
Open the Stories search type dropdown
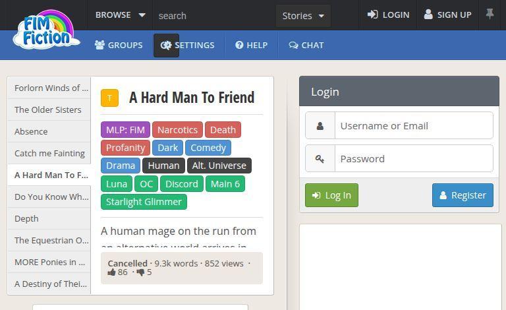[x=303, y=15]
